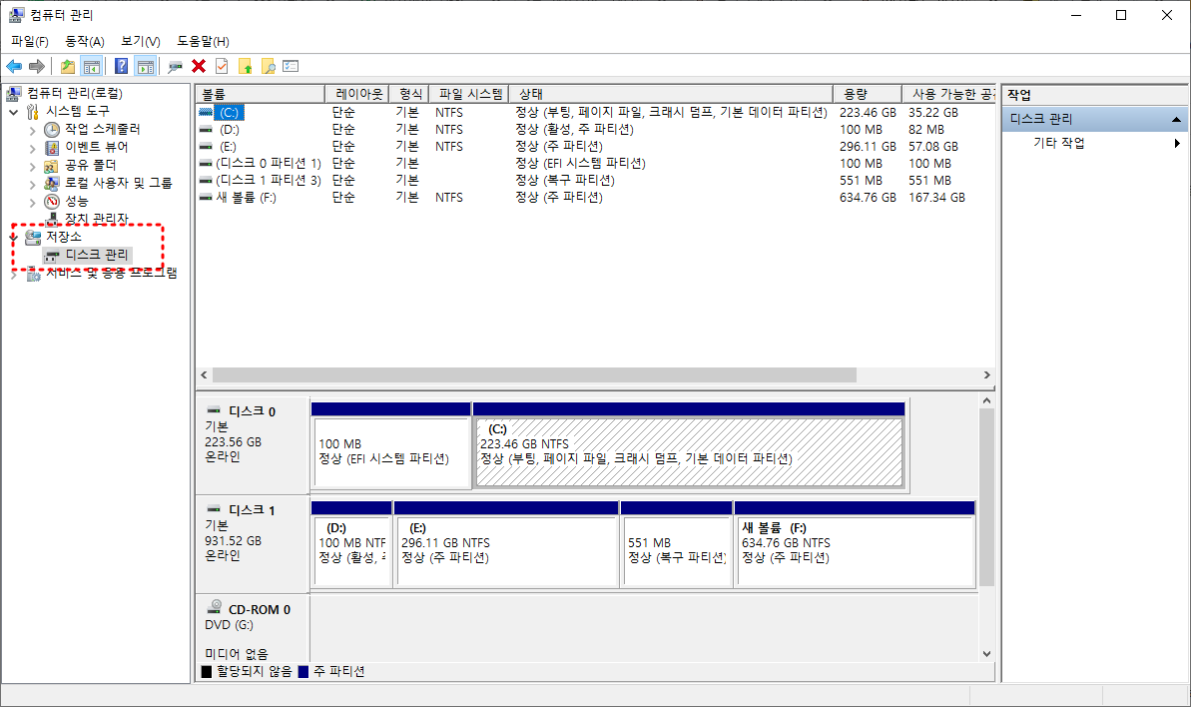Image resolution: width=1191 pixels, height=707 pixels.
Task: Click the (C:) volume icon in list
Action: point(206,113)
